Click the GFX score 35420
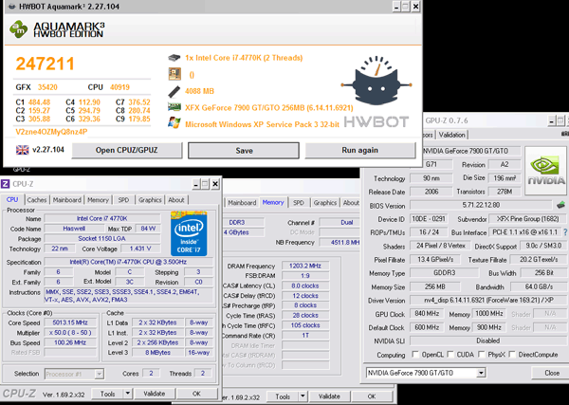 (47, 87)
